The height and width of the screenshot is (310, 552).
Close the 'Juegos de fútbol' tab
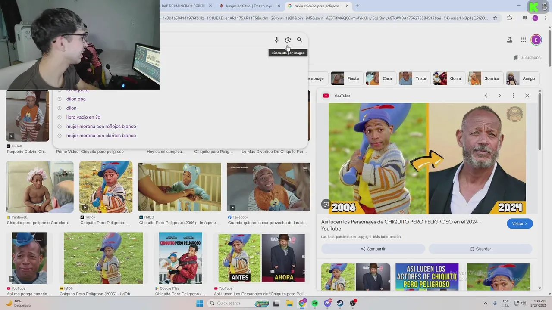pyautogui.click(x=279, y=6)
